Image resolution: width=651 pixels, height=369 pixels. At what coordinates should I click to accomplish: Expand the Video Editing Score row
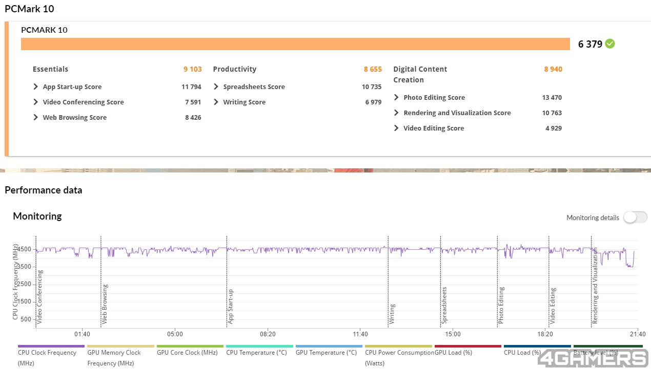(478, 128)
